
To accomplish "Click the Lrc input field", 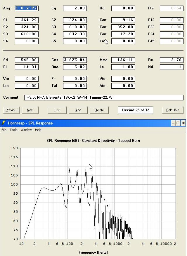I will pyautogui.click(x=27, y=86).
